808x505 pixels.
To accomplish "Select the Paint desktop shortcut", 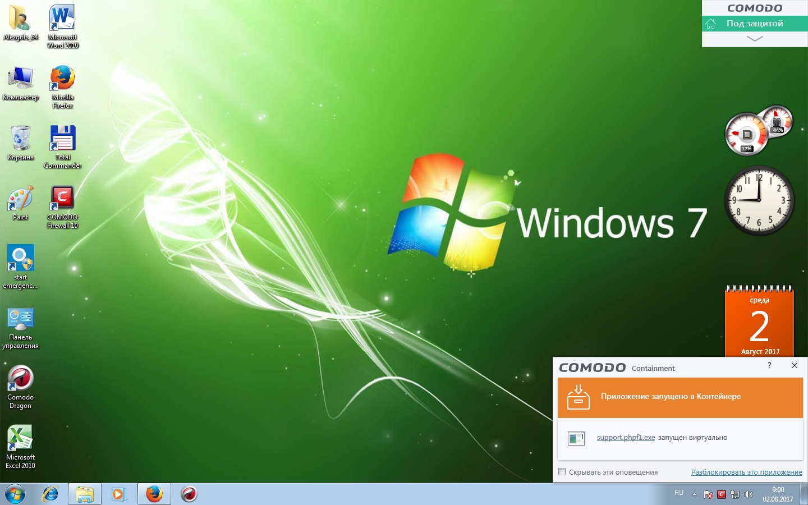I will coord(21,203).
